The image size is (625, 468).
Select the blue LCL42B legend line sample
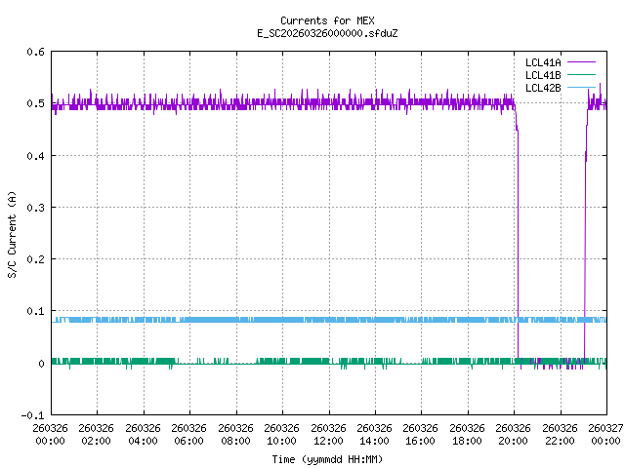tap(580, 88)
